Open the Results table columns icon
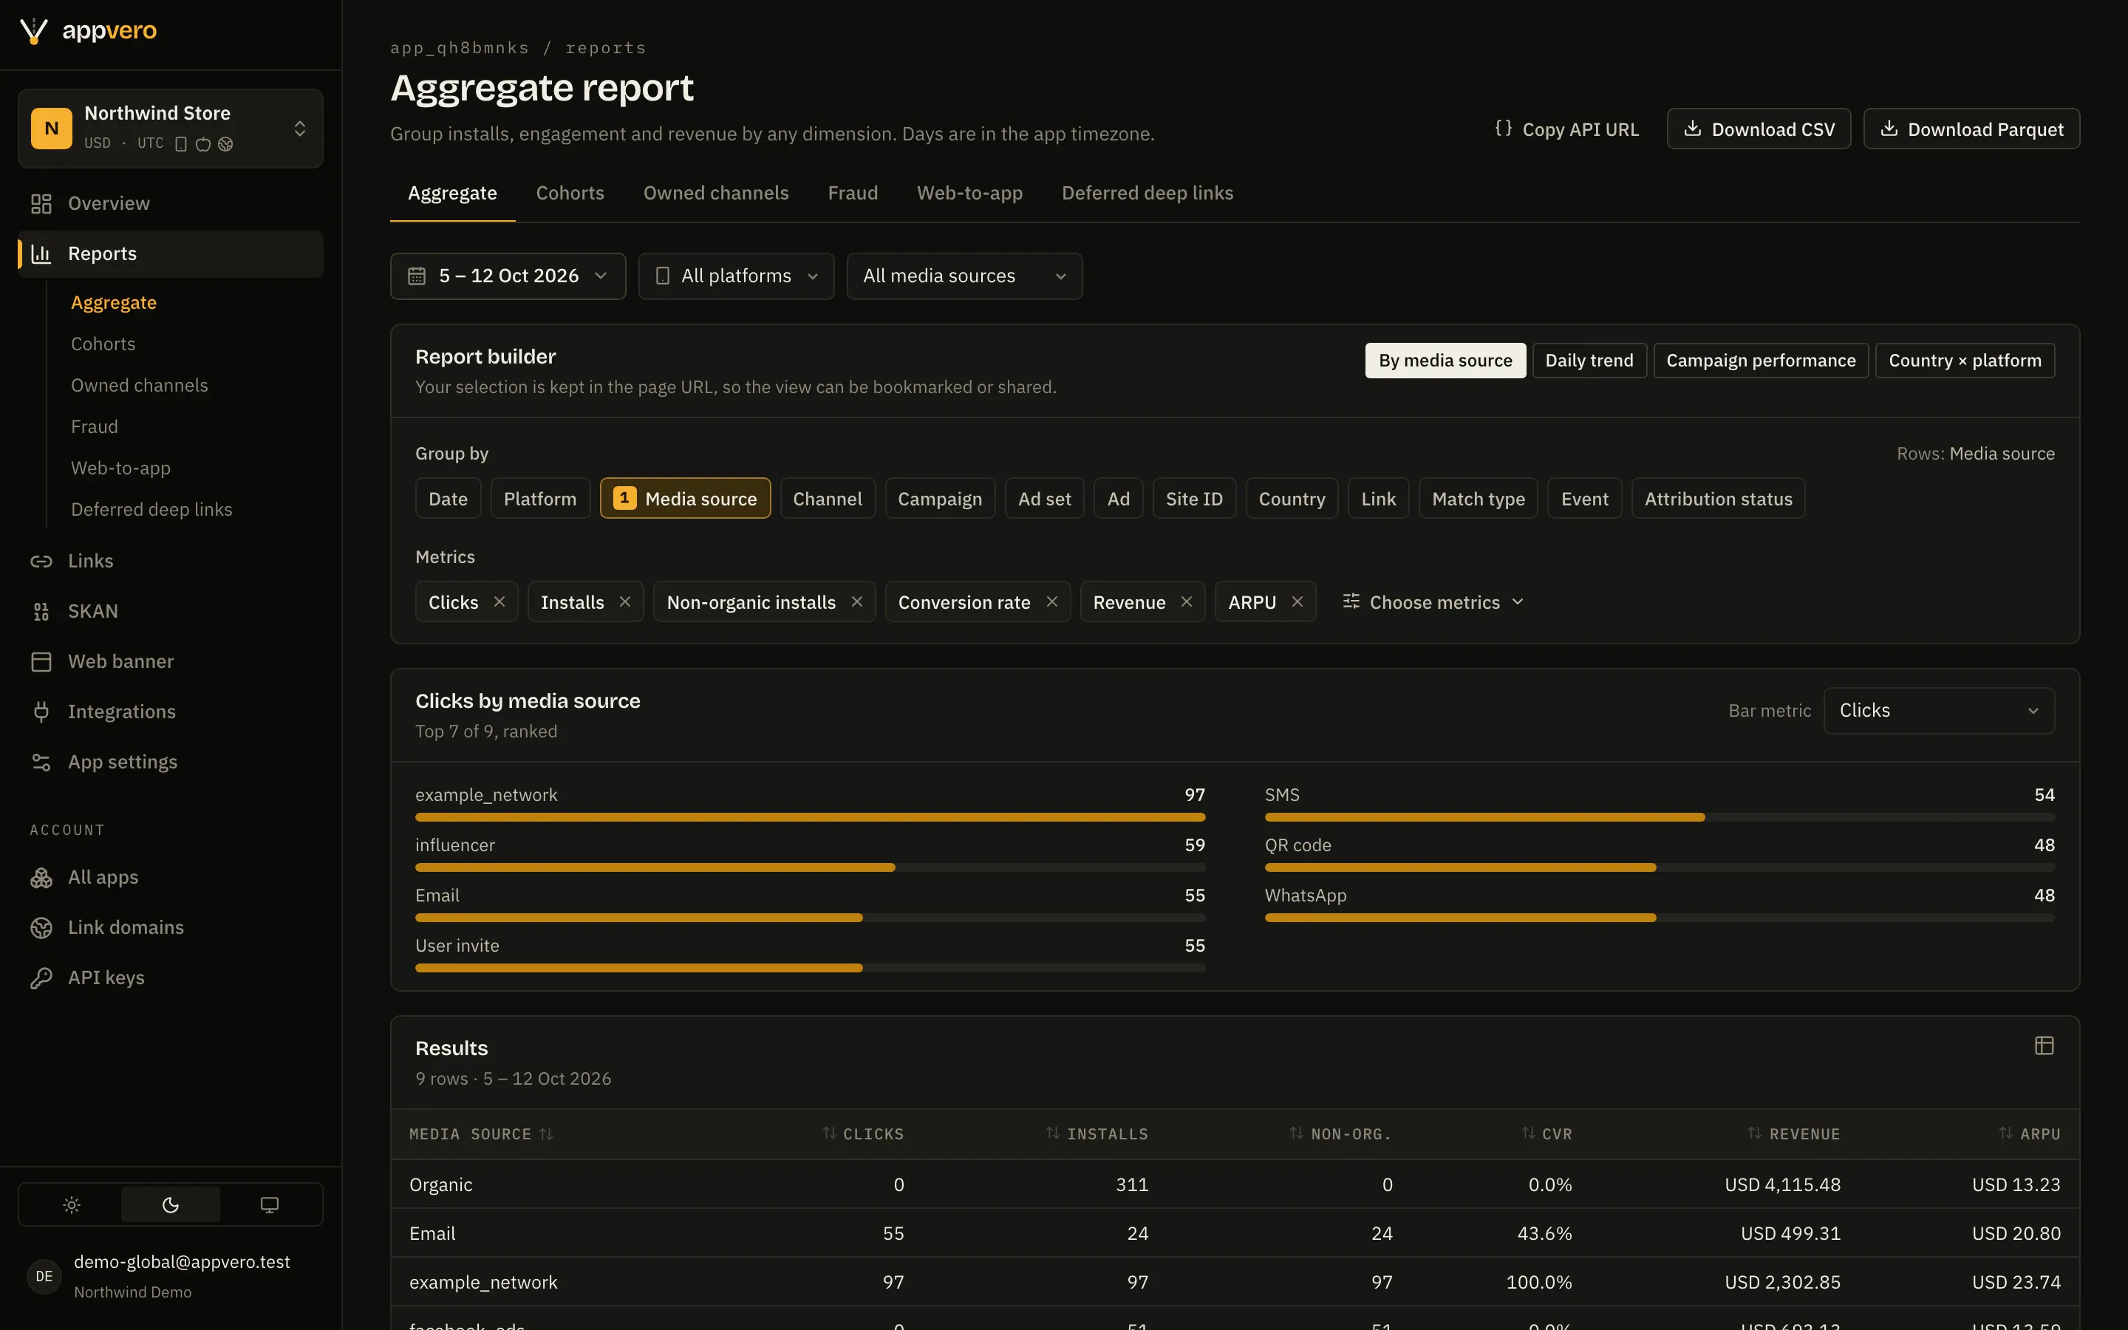This screenshot has height=1330, width=2128. point(2044,1045)
